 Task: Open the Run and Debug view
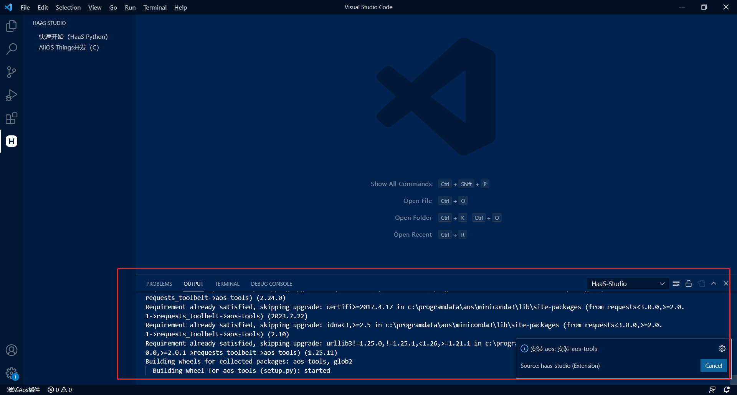tap(12, 95)
